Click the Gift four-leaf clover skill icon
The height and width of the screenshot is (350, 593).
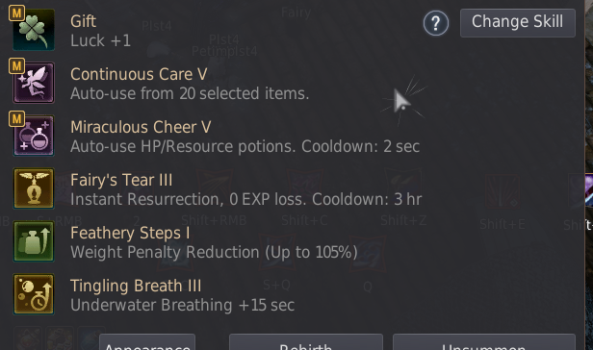[x=34, y=30]
